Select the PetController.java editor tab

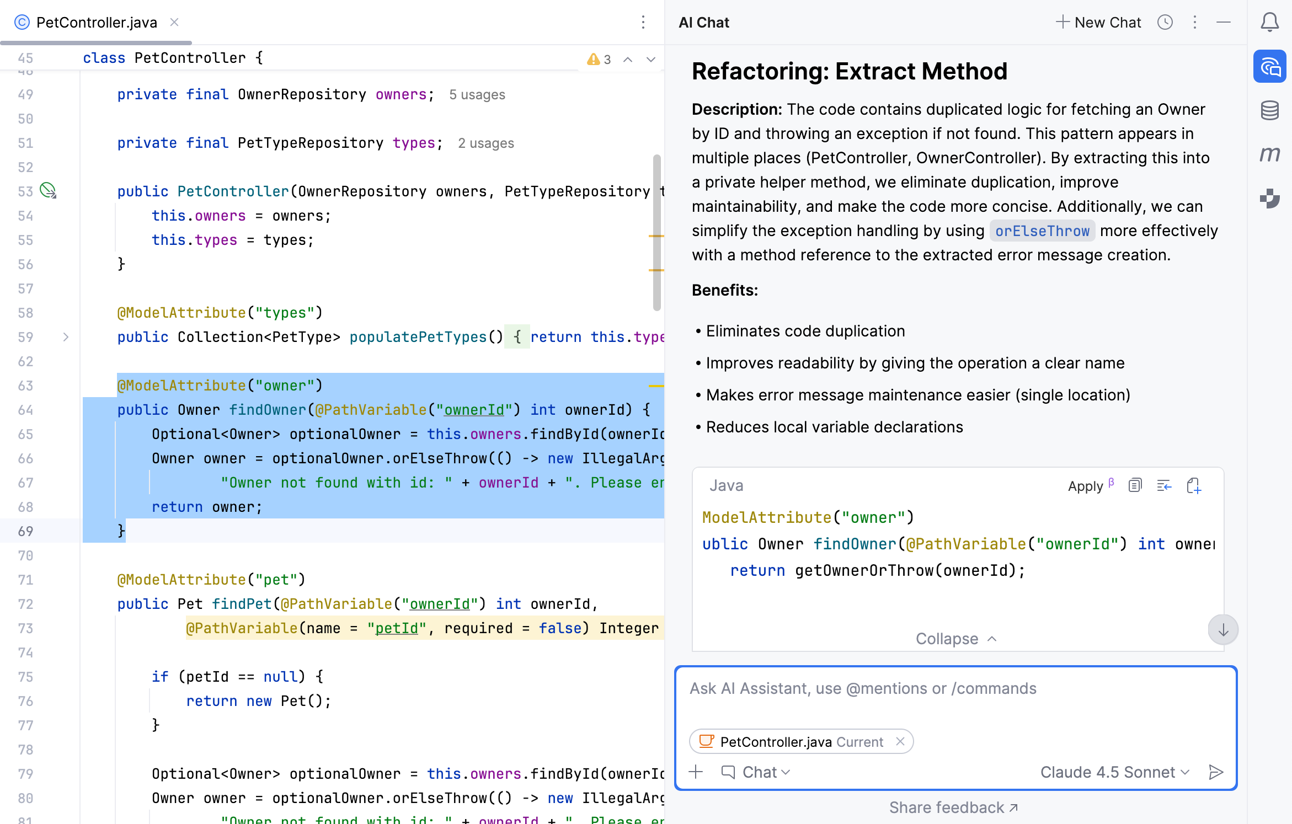pyautogui.click(x=96, y=22)
